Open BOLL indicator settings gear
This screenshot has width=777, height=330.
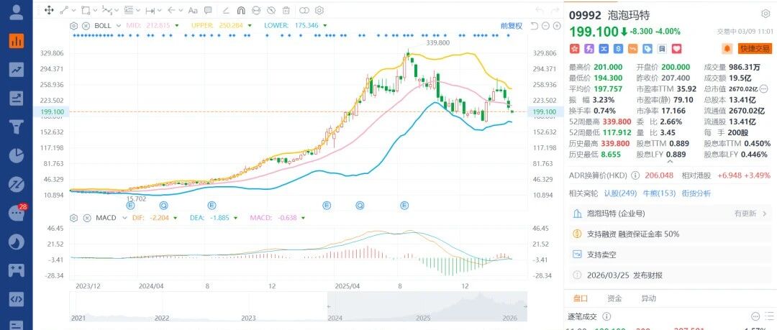(74, 26)
